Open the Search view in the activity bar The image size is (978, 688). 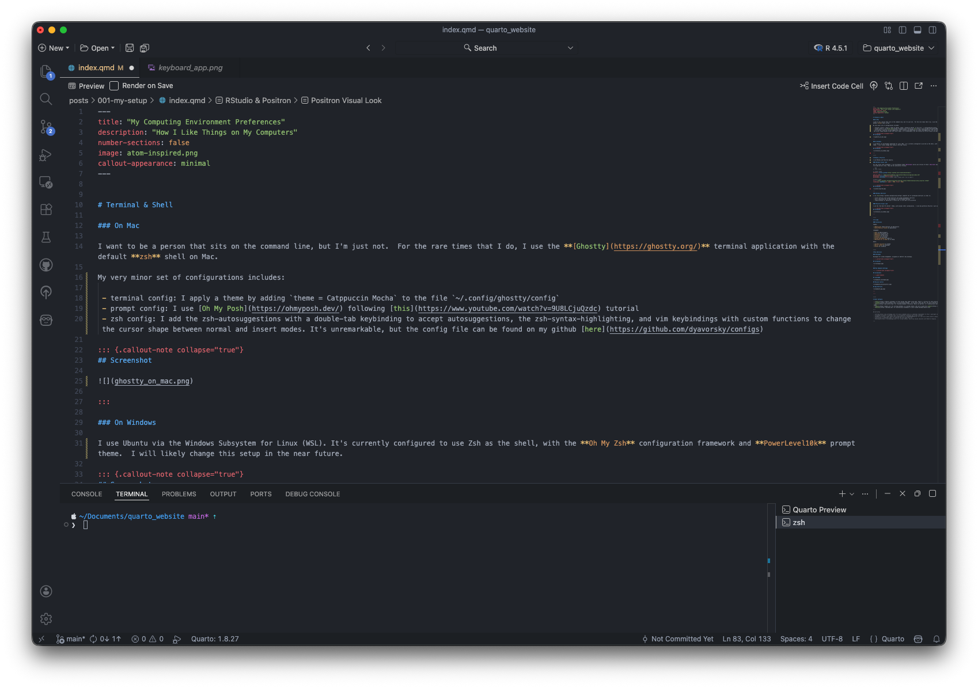(x=46, y=99)
